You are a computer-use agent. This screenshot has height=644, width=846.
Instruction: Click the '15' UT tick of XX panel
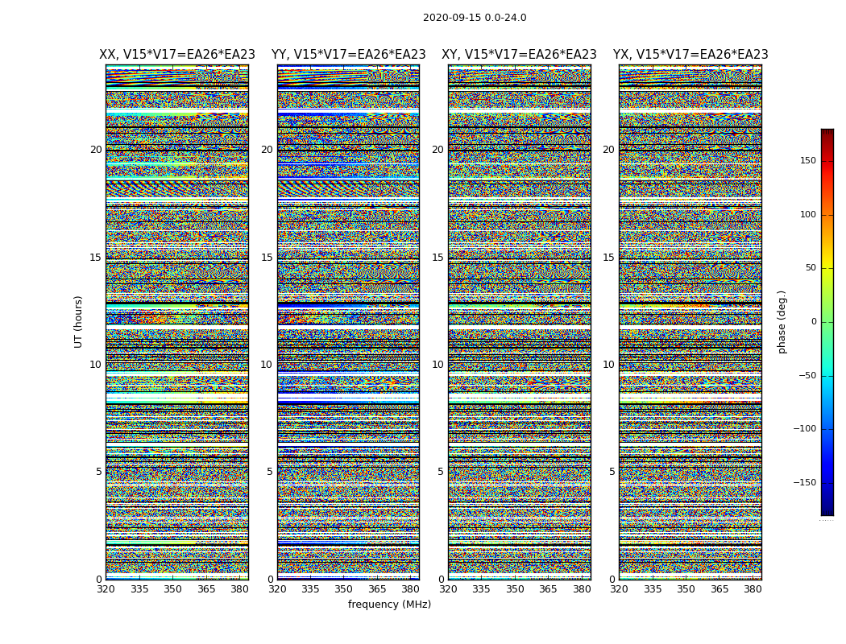(96, 258)
